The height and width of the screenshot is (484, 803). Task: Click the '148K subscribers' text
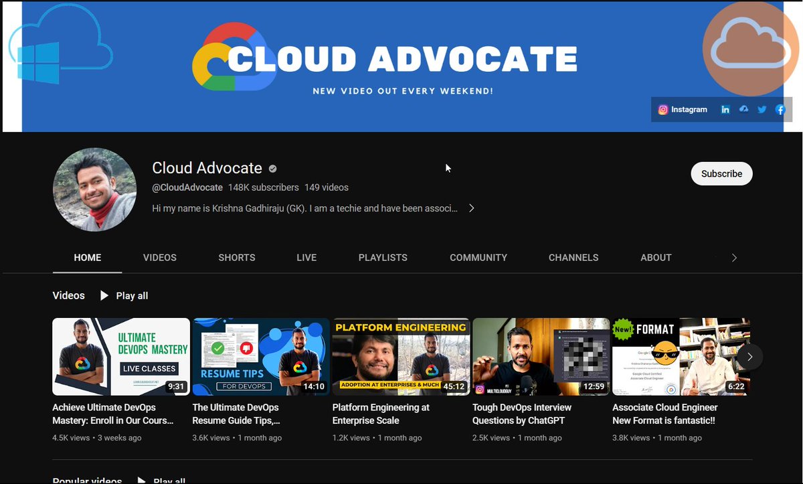[264, 187]
